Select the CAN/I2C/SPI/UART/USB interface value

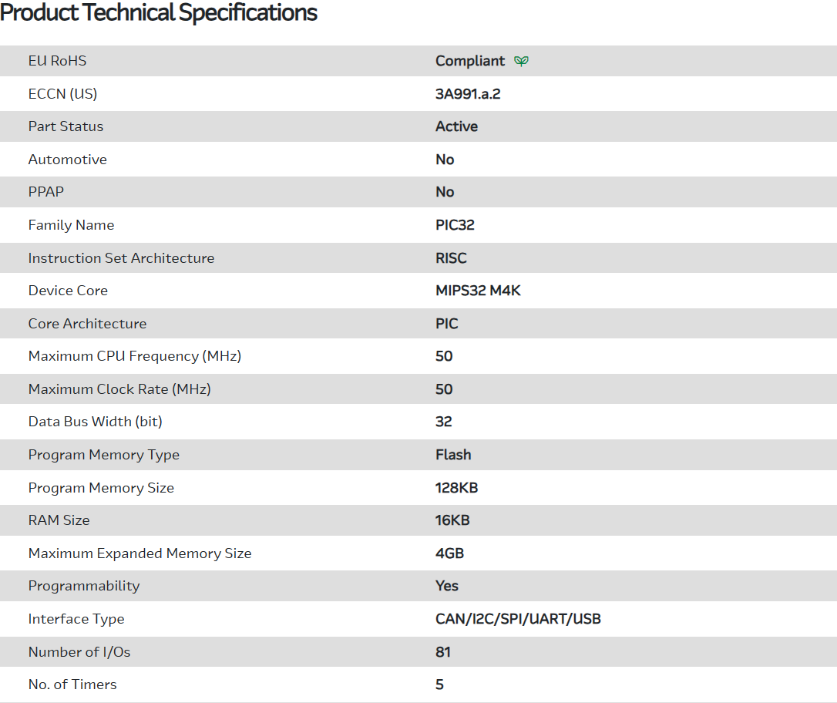tap(518, 619)
